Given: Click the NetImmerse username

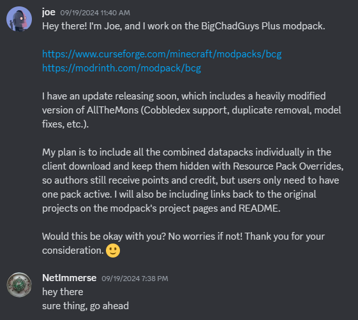Looking at the screenshot, I should 69,278.
